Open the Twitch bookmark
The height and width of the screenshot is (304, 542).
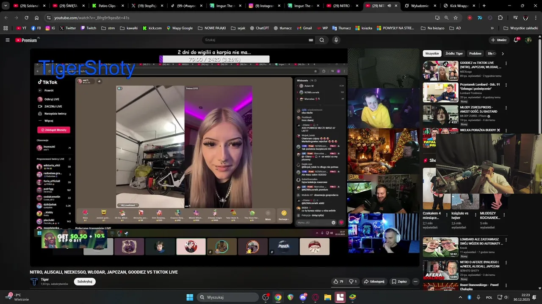[x=88, y=28]
